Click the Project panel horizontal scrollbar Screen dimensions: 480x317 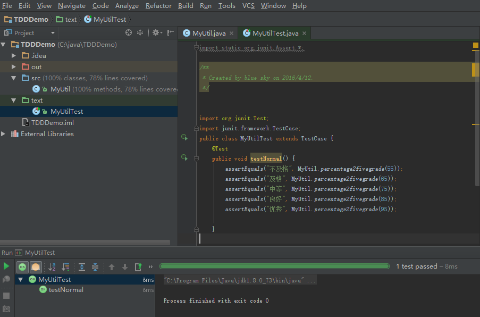(x=85, y=242)
